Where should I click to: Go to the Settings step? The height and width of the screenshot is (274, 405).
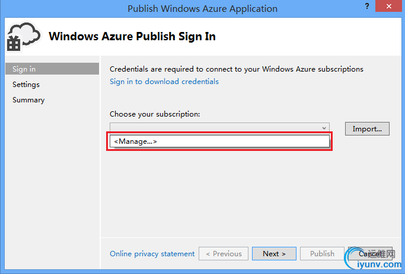[26, 85]
